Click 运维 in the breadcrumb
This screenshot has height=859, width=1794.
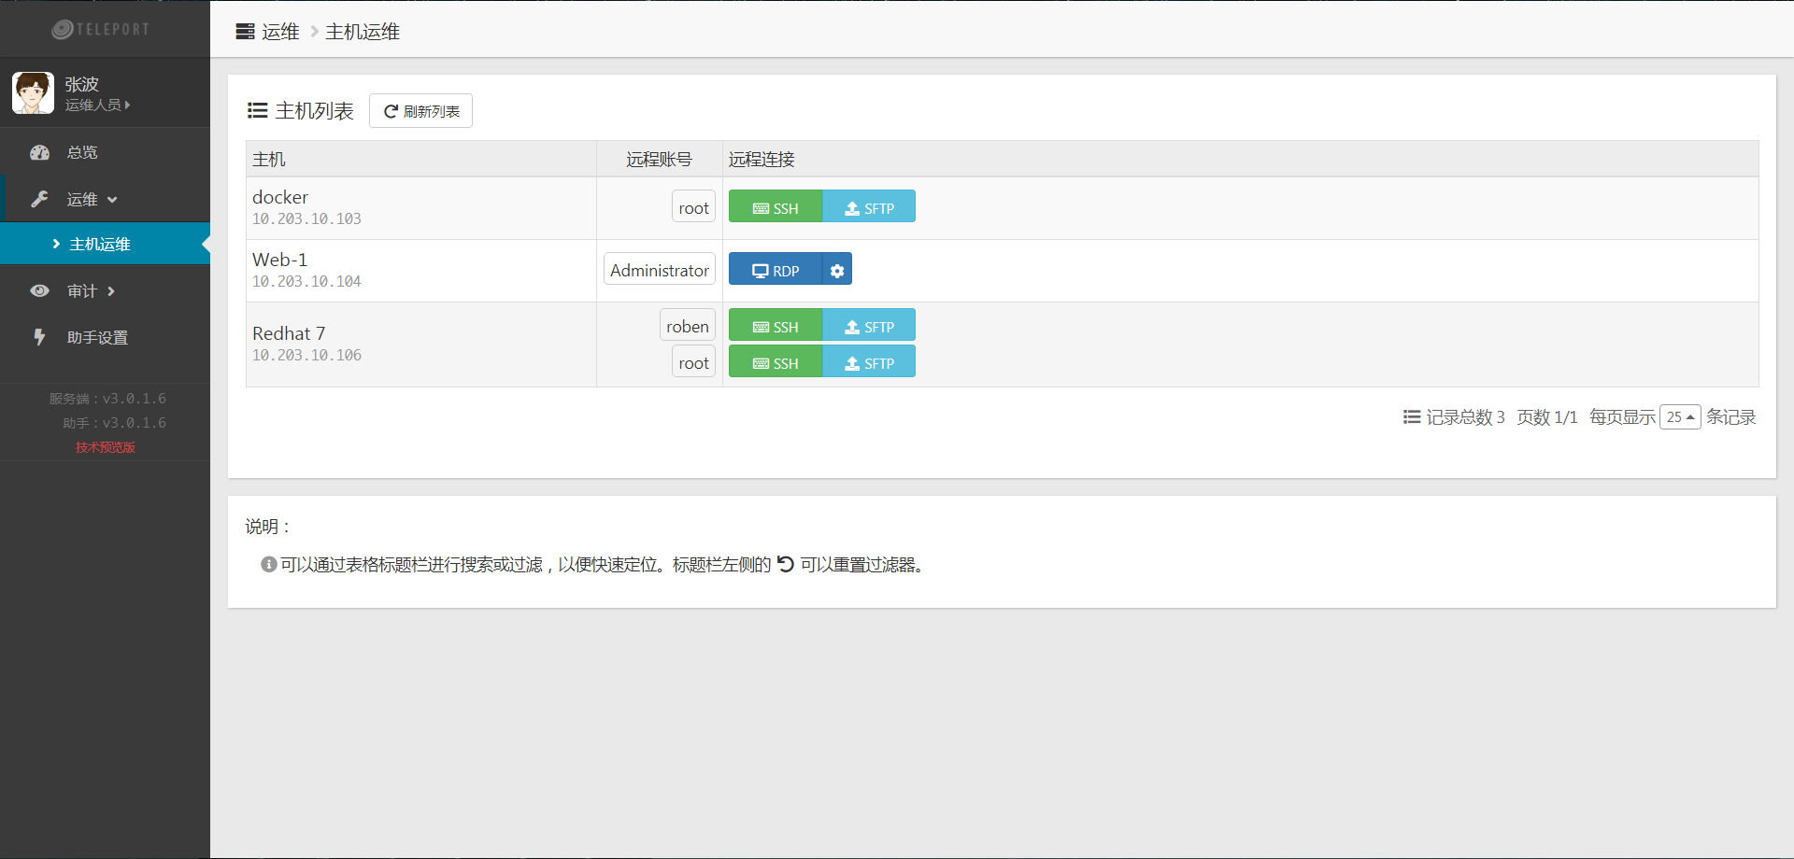(x=280, y=32)
